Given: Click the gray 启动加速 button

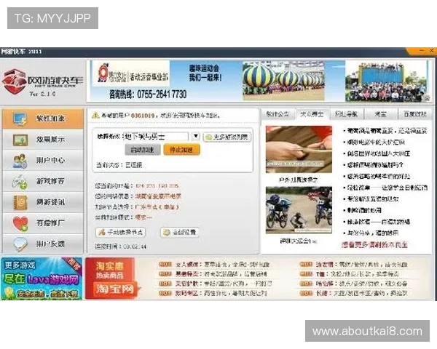Looking at the screenshot, I should 143,150.
